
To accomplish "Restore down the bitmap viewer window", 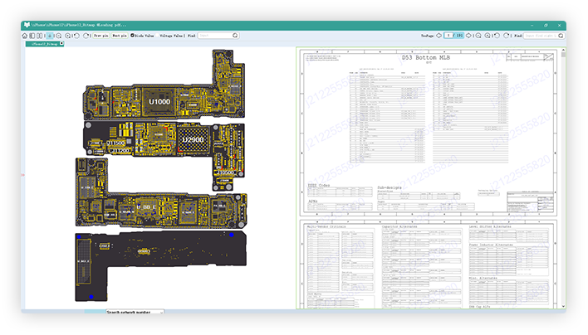I will 546,25.
